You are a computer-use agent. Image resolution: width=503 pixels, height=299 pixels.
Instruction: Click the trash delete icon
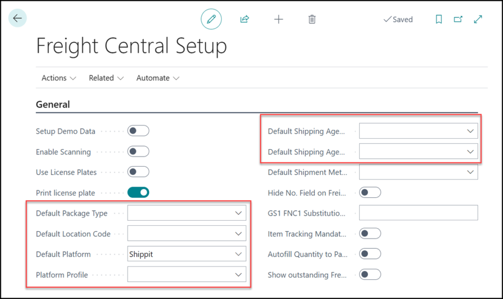(x=312, y=19)
